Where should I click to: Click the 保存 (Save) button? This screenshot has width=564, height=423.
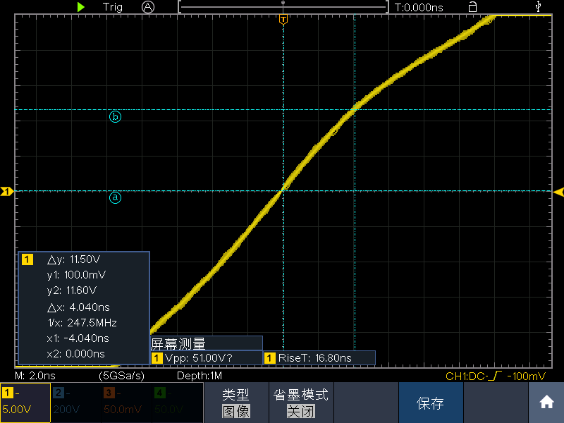[430, 403]
